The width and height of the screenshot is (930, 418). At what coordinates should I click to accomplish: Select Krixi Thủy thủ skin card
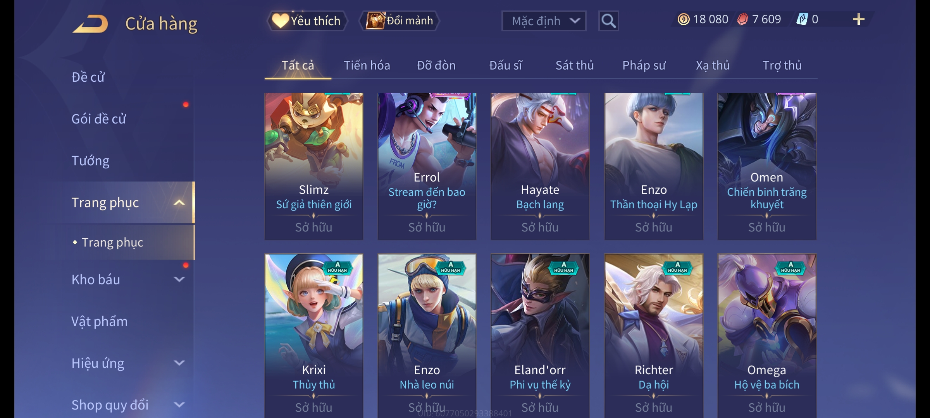pos(313,336)
